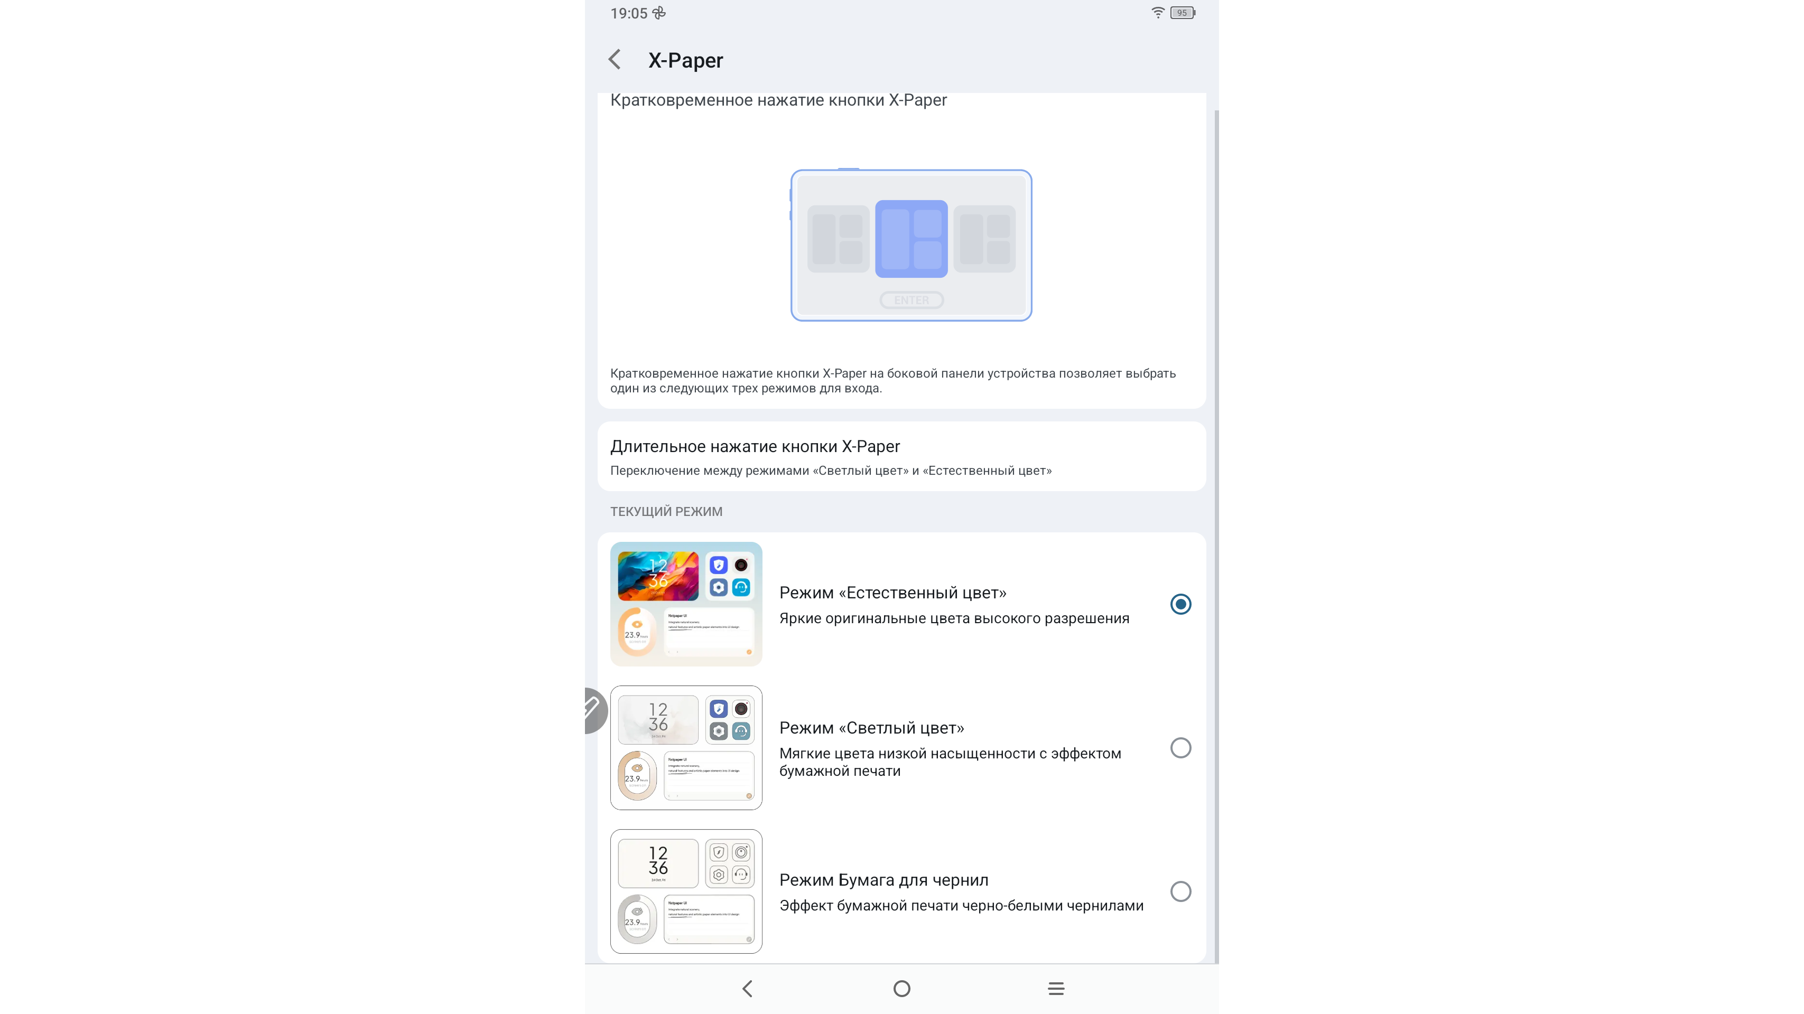
Task: Open recent apps from the navigation bar
Action: [x=1056, y=988]
